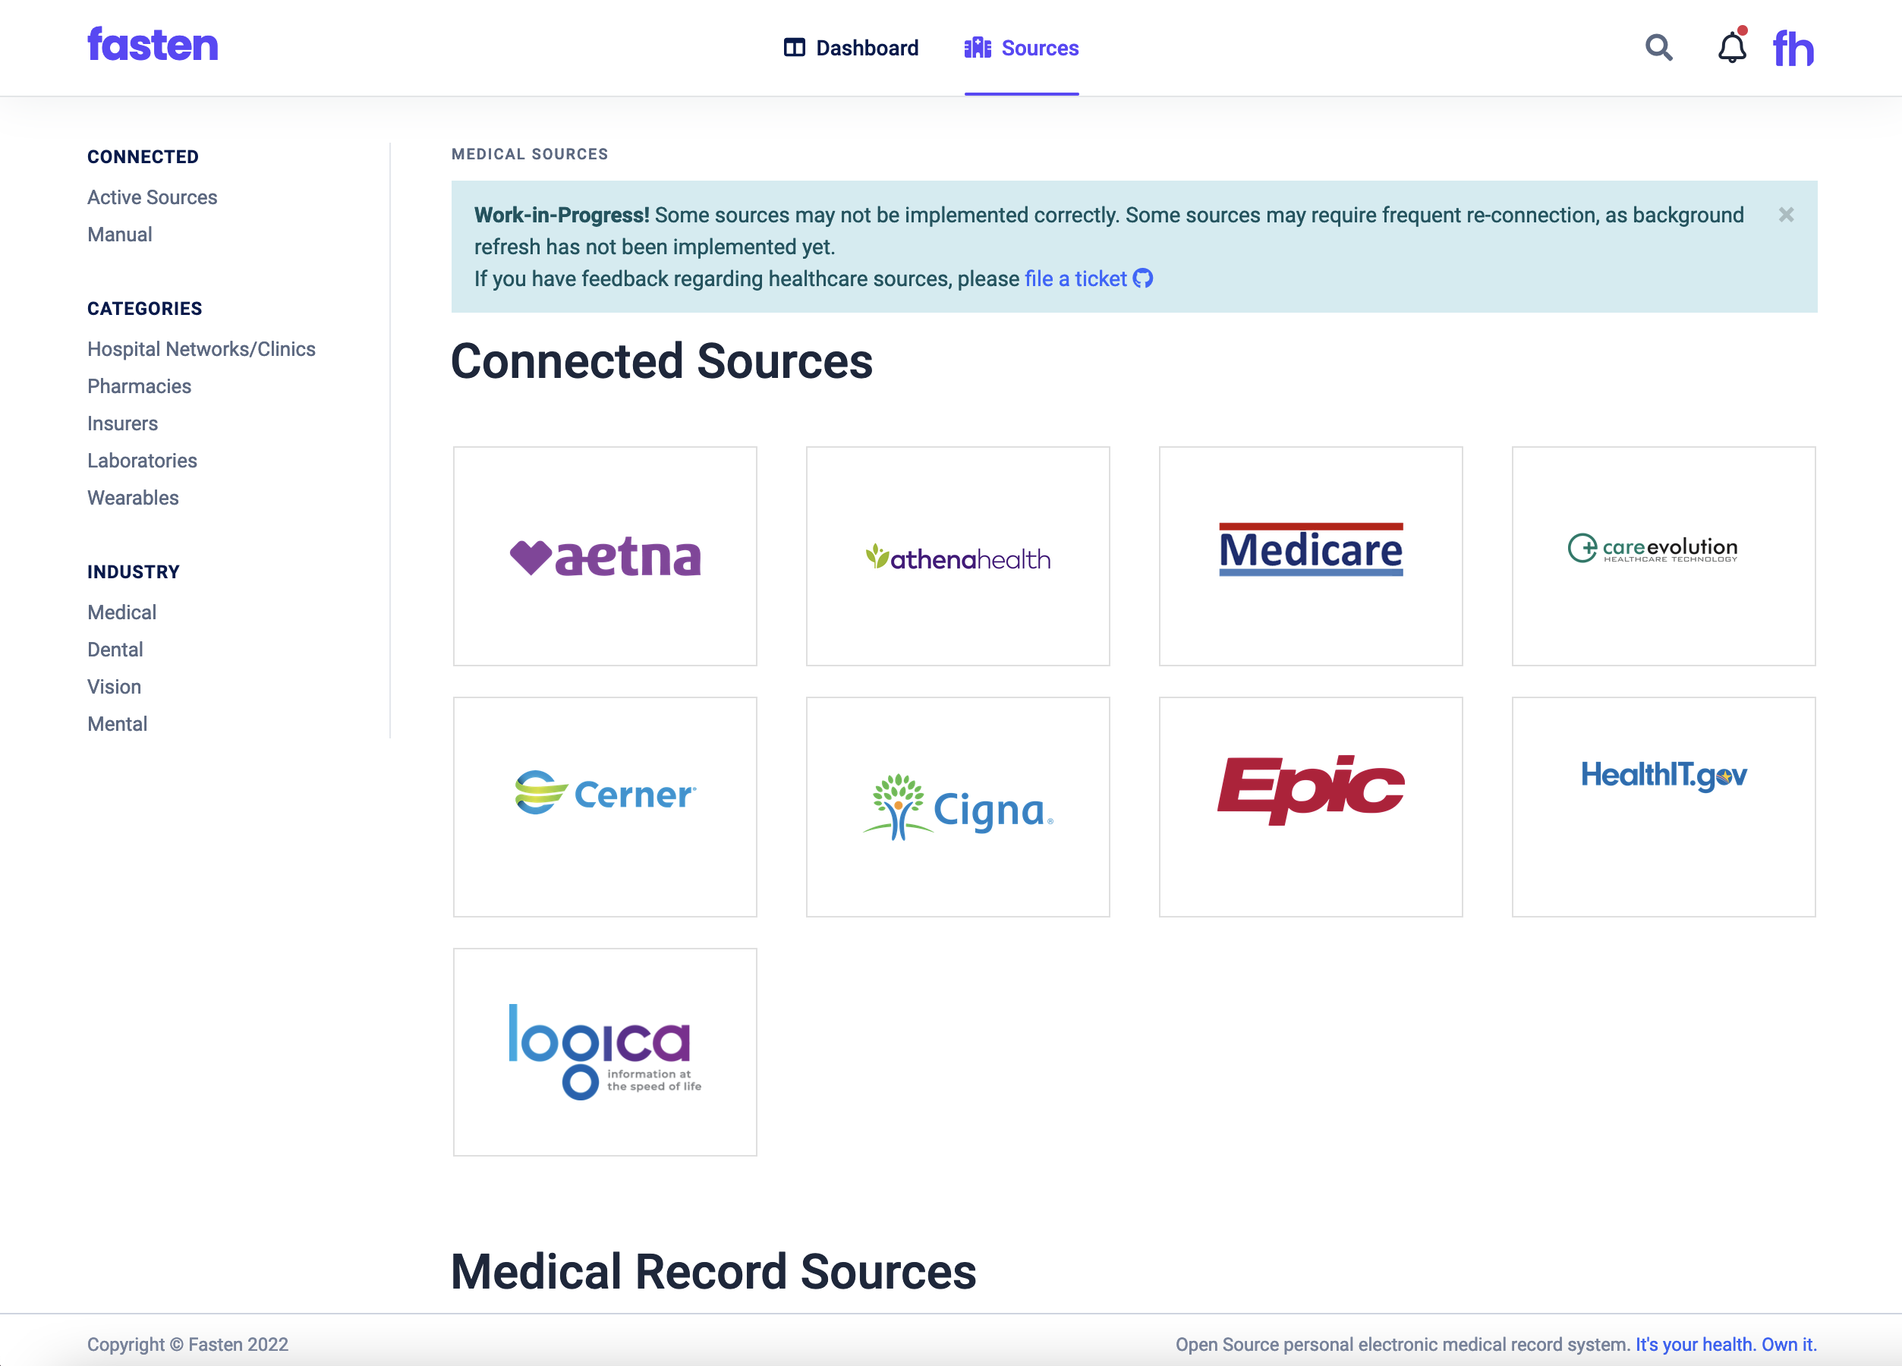Filter by Dental industry

point(115,649)
